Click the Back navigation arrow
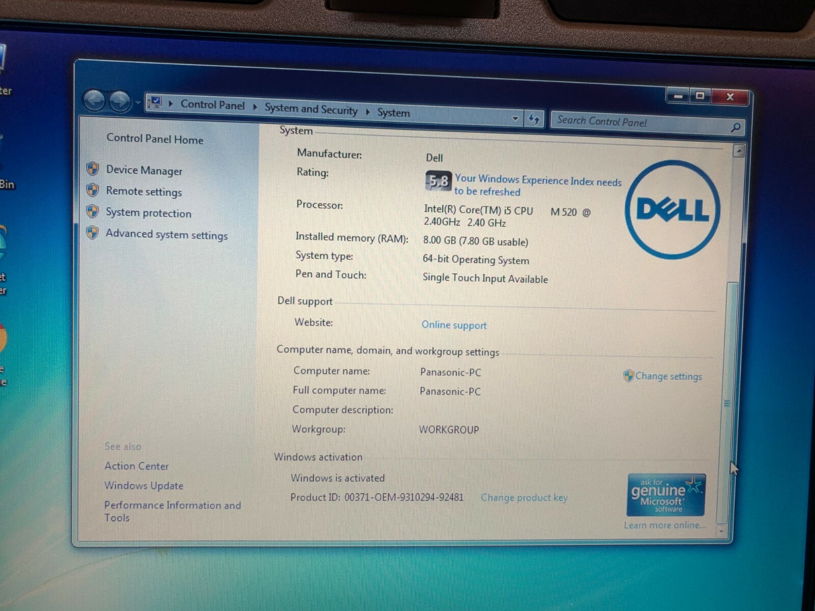This screenshot has width=815, height=611. 95,100
